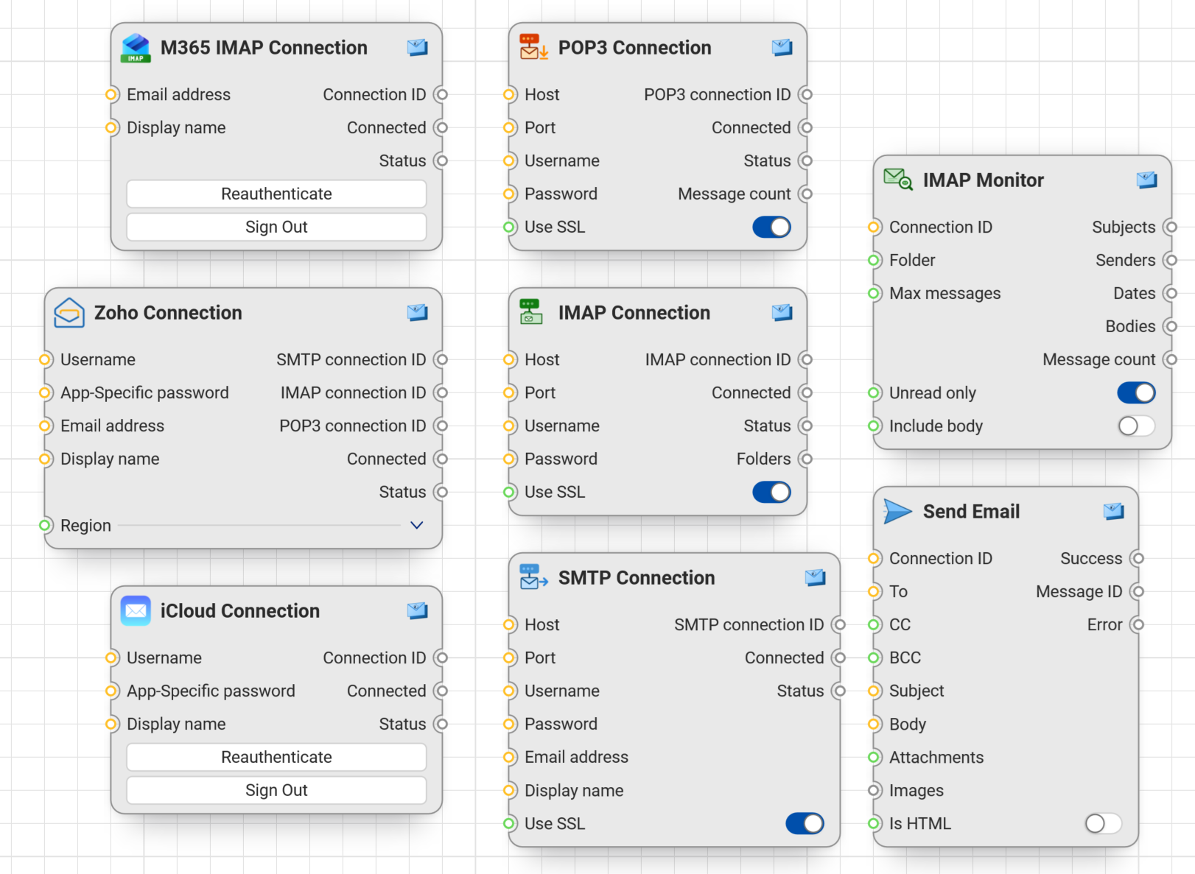This screenshot has width=1195, height=874.
Task: Click the POP3 Connection node icon
Action: 533,48
